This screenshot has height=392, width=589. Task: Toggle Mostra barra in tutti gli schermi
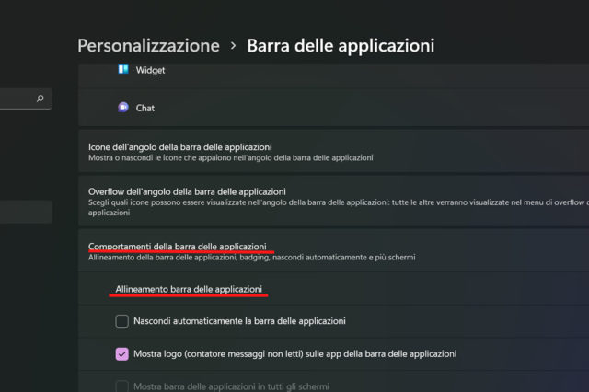[x=121, y=385]
